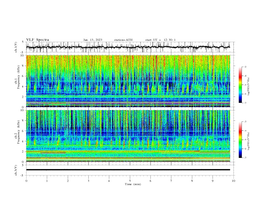
Task: Click the 'station=ATH' label
Action: [123, 40]
